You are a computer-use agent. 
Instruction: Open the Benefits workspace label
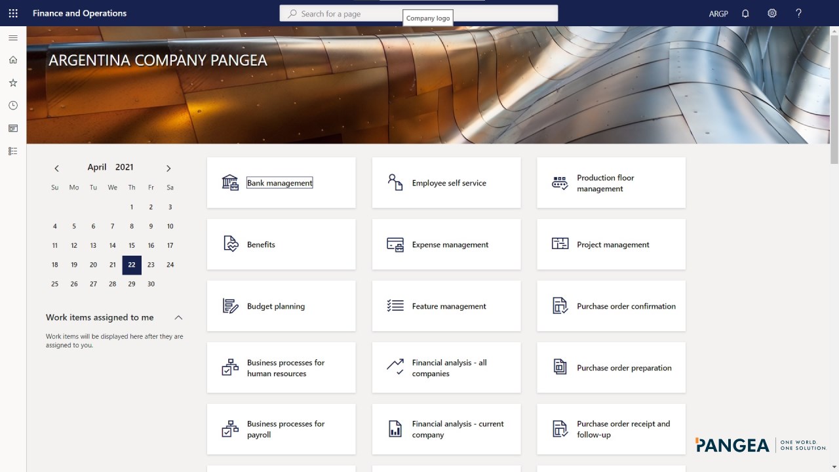click(x=261, y=245)
